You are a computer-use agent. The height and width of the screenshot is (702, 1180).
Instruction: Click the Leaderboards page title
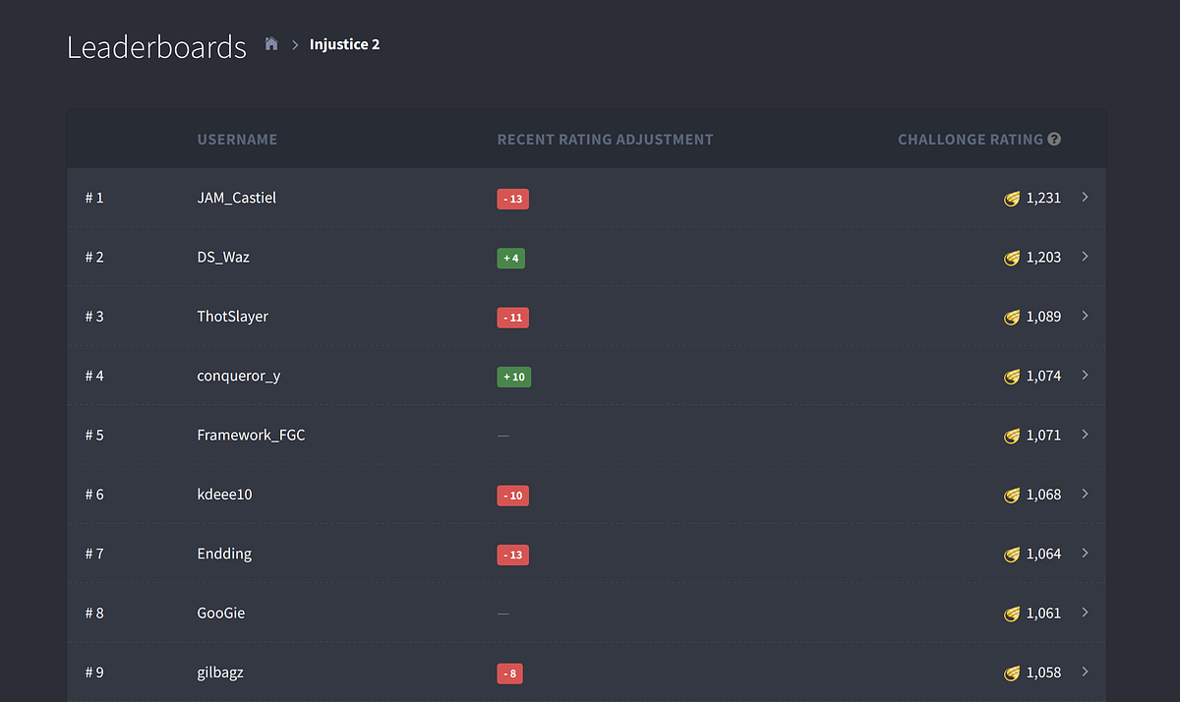156,47
